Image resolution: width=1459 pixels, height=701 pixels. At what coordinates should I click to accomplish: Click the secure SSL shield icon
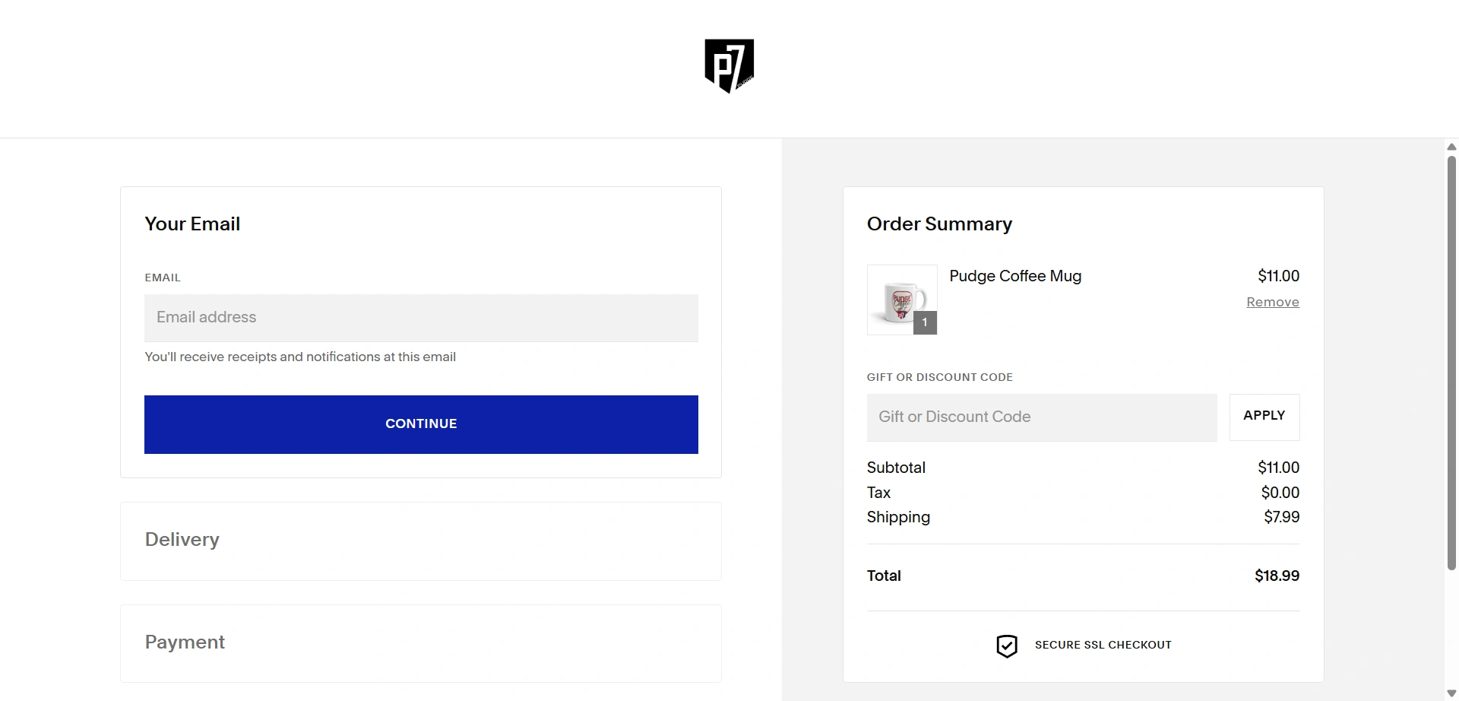tap(1006, 645)
